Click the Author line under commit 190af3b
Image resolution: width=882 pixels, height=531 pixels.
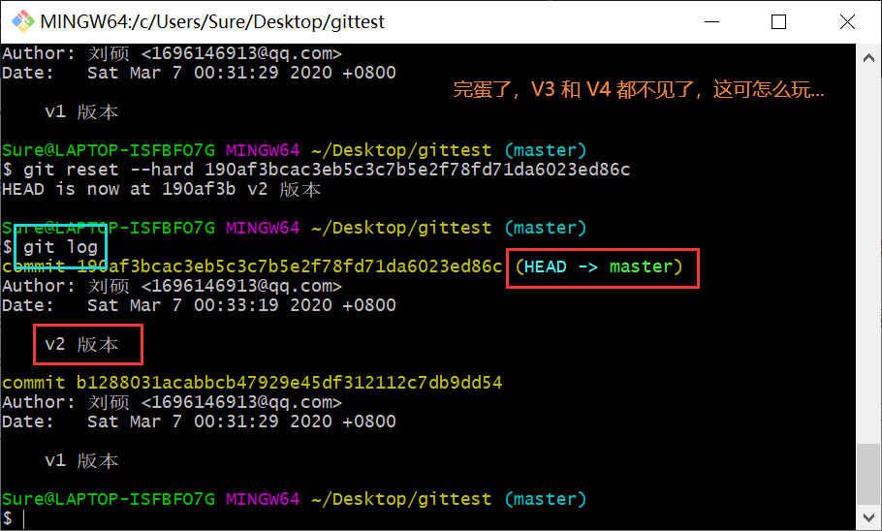tap(173, 286)
